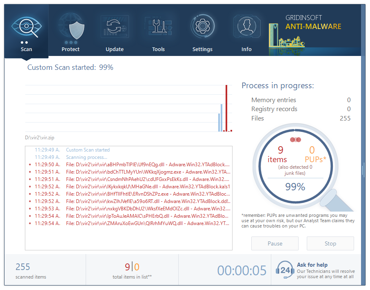
Task: Click the red spike in scan graph
Action: click(226, 108)
